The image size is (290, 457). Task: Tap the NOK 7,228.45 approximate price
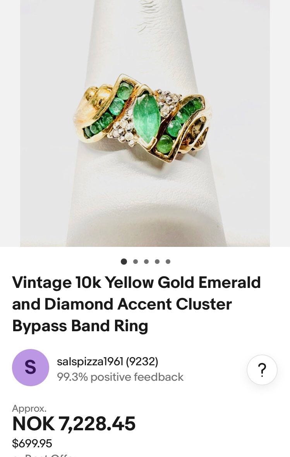(74, 423)
